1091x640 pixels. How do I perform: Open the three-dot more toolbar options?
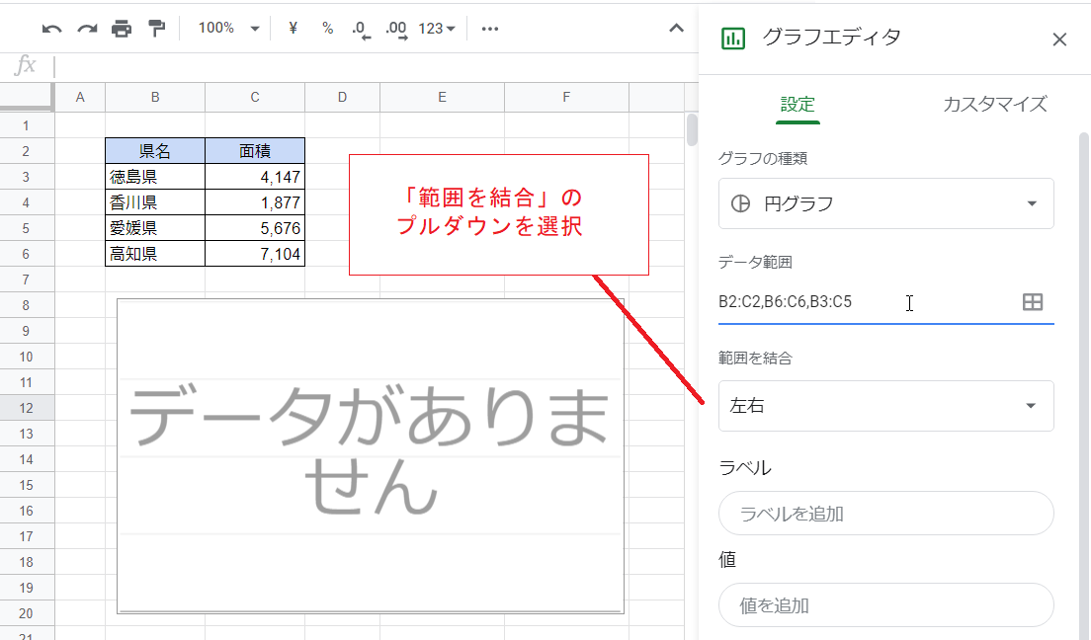pyautogui.click(x=490, y=29)
